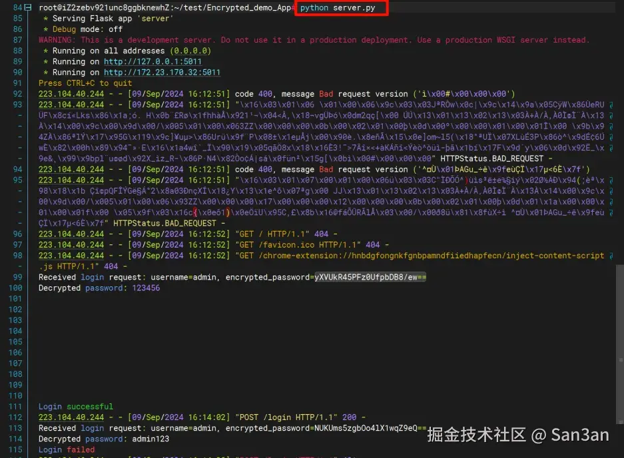This screenshot has height=458, width=624.
Task: Click the decrypted password value 123456
Action: pos(146,288)
